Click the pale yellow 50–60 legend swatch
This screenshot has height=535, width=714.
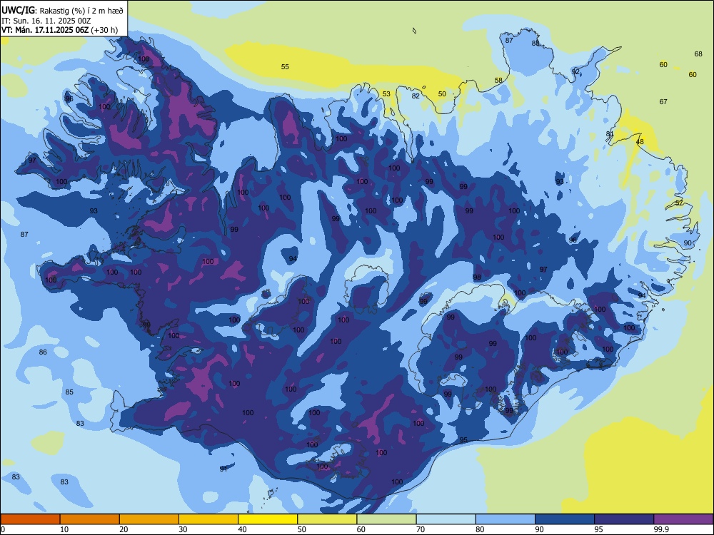point(327,519)
